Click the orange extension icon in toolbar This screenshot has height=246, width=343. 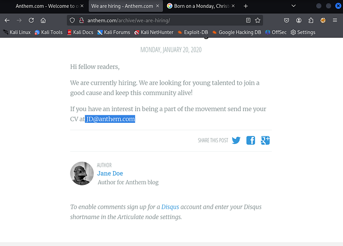pyautogui.click(x=323, y=21)
